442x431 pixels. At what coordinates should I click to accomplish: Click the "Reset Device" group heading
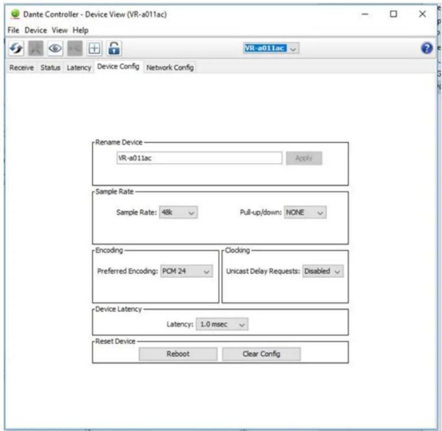(x=115, y=341)
